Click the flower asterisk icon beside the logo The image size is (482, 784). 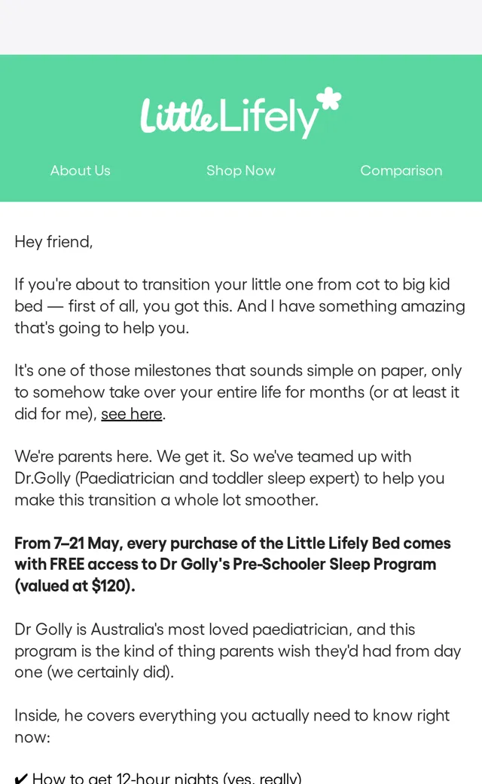(x=329, y=99)
